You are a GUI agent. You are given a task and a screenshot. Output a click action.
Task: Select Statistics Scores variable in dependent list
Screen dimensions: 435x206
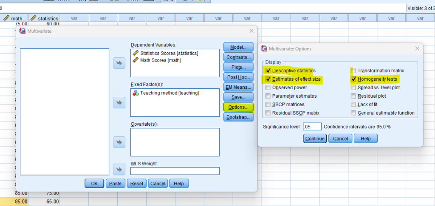click(169, 53)
